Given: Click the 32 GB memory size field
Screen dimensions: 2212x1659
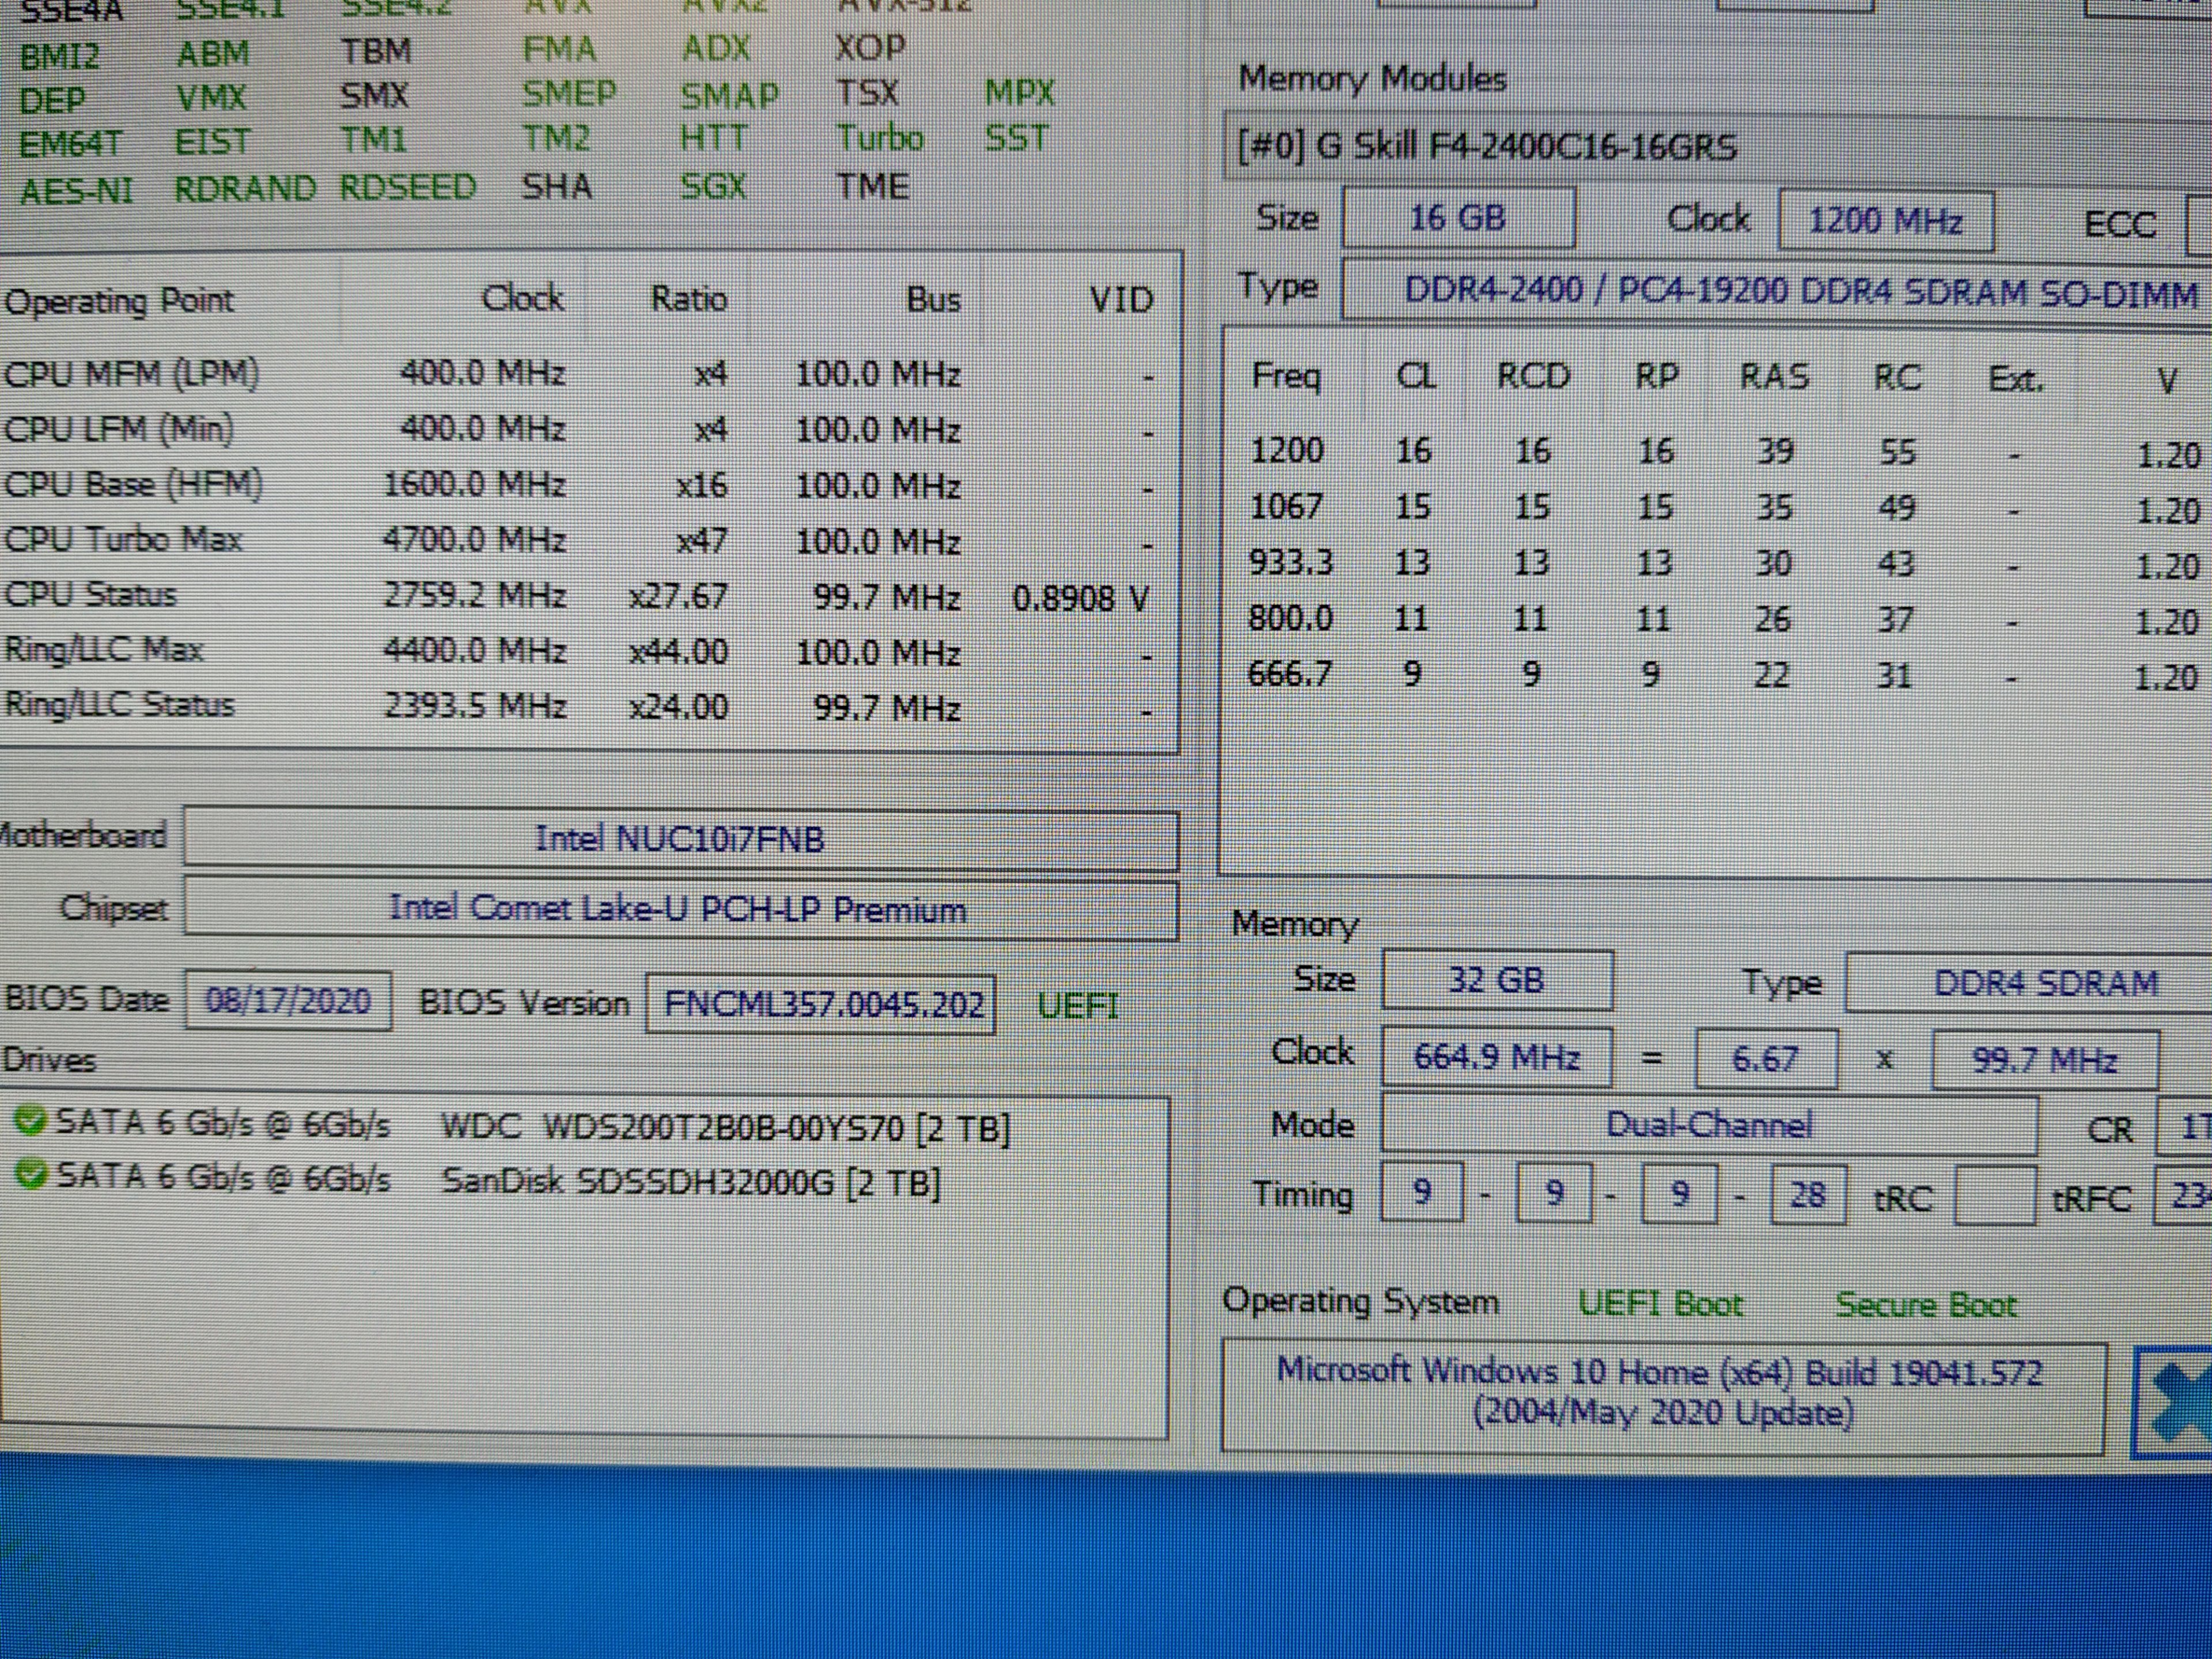Looking at the screenshot, I should [1496, 980].
